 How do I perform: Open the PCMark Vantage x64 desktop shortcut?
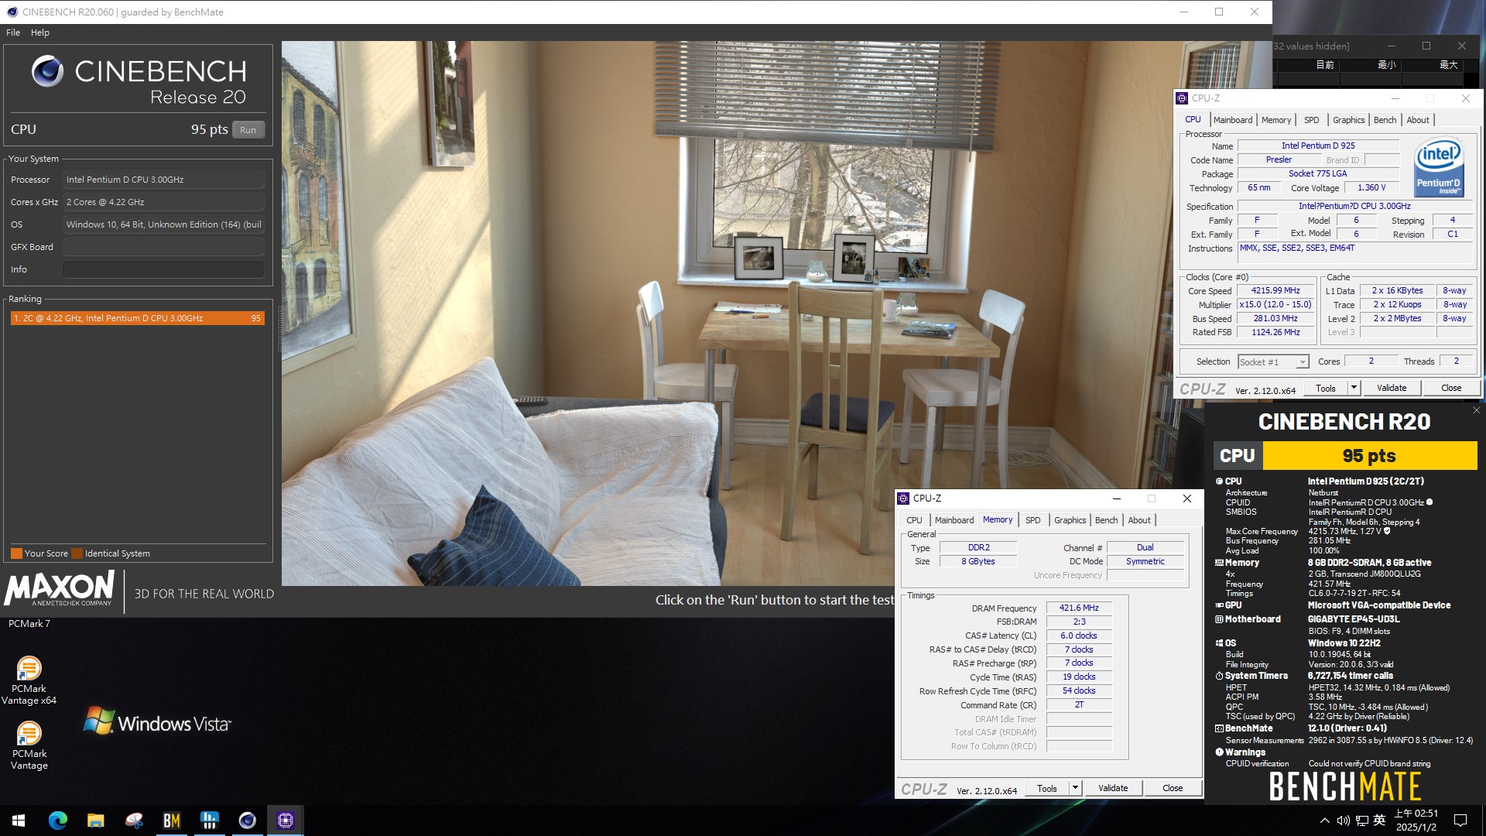[29, 680]
